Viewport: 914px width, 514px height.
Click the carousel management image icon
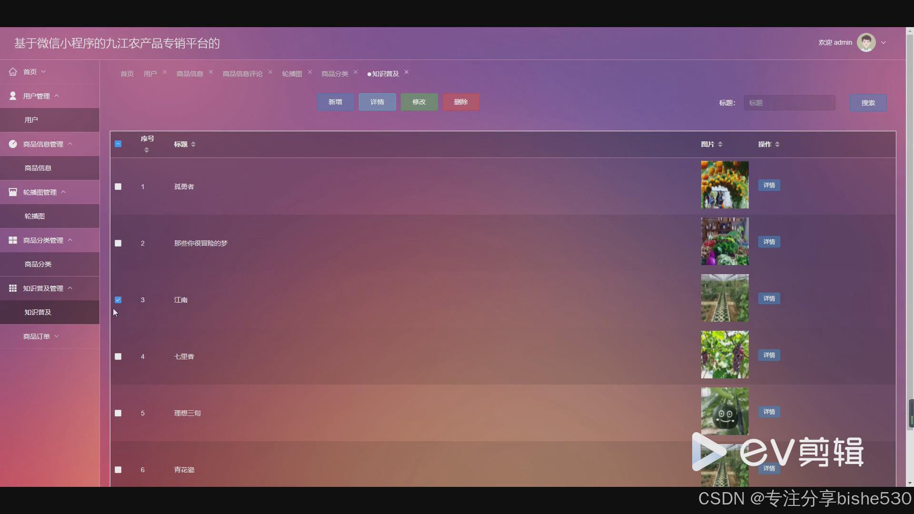(x=13, y=192)
